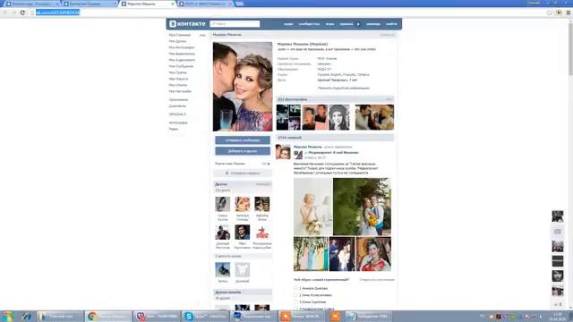Screen dimensions: 573x322
Task: Open black-and-white portrait photo thumbnail
Action: [x=338, y=117]
